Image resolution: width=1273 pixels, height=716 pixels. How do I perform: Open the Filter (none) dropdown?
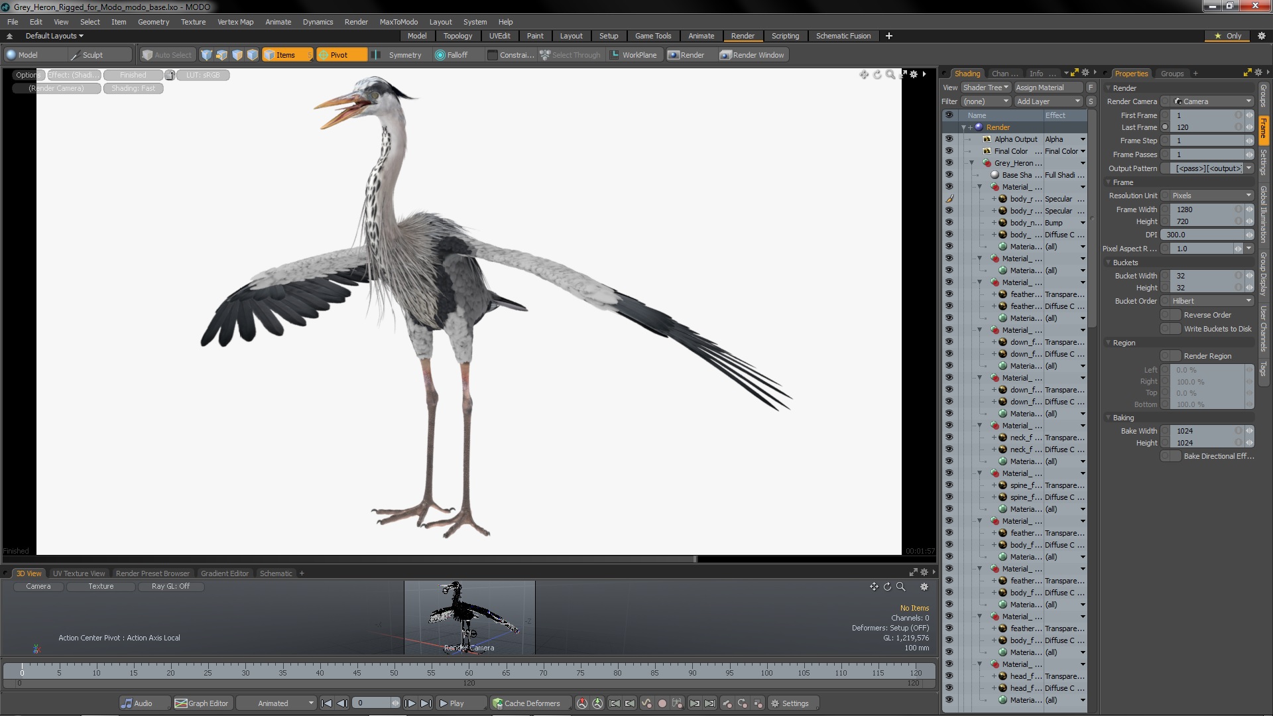[x=985, y=101]
